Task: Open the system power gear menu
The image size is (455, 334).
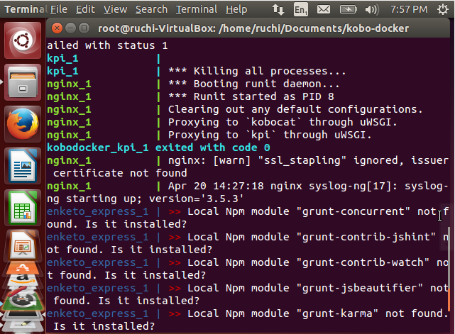Action: pos(443,9)
